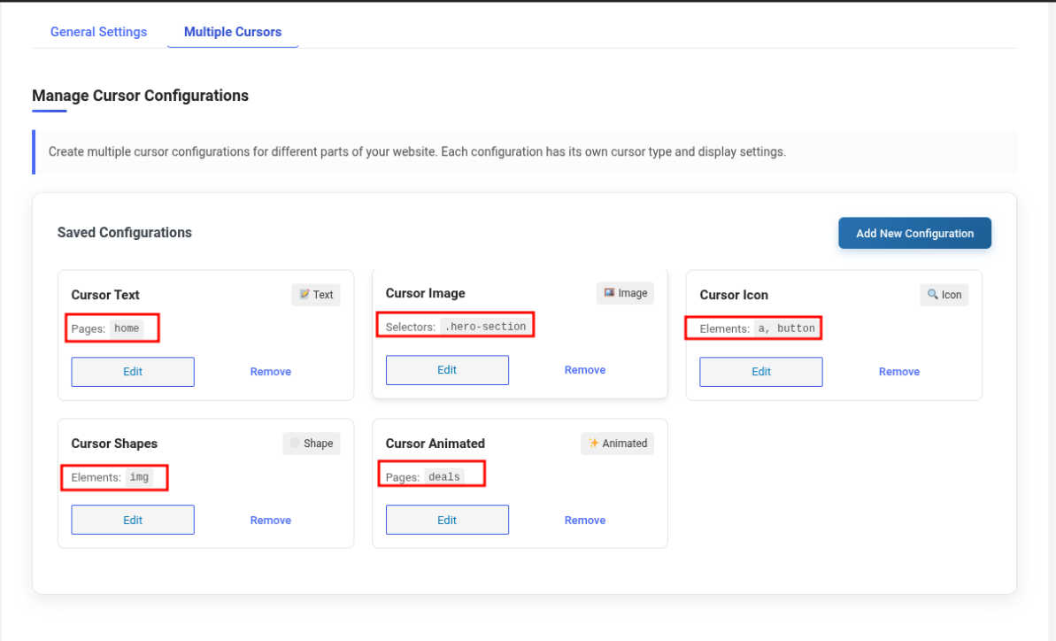The height and width of the screenshot is (641, 1056).
Task: Select the 'img' element tag
Action: point(139,477)
